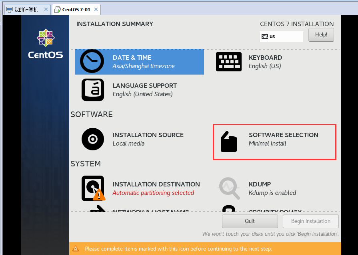
Task: Open KEYBOARD settings label
Action: tap(265, 58)
